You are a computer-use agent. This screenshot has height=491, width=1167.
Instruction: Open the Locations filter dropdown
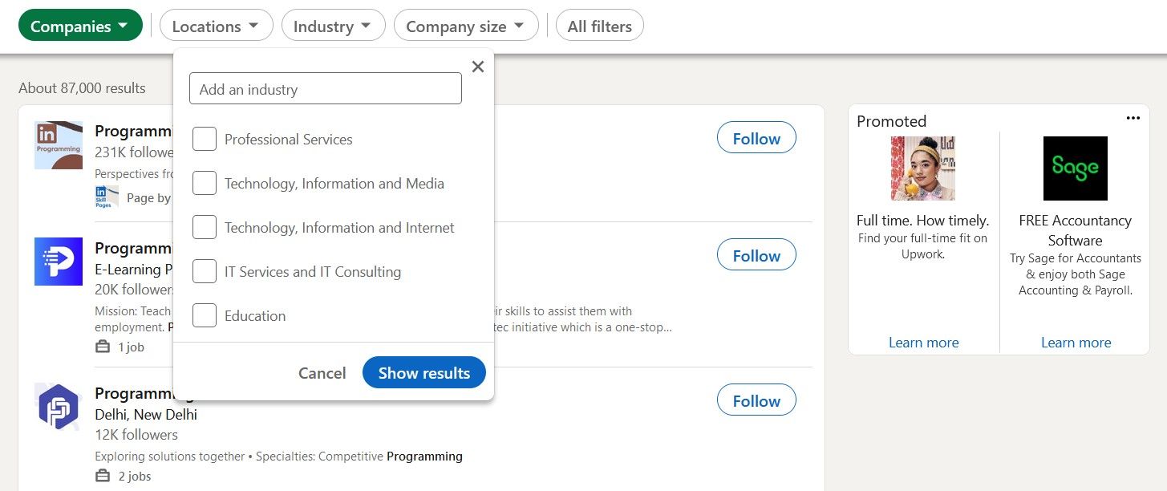(216, 25)
